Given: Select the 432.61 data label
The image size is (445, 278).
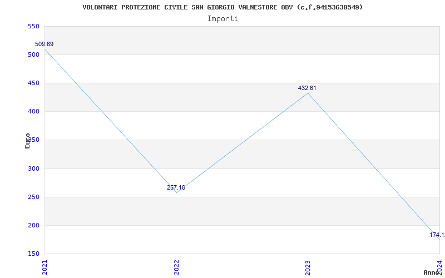Looking at the screenshot, I should pos(307,88).
